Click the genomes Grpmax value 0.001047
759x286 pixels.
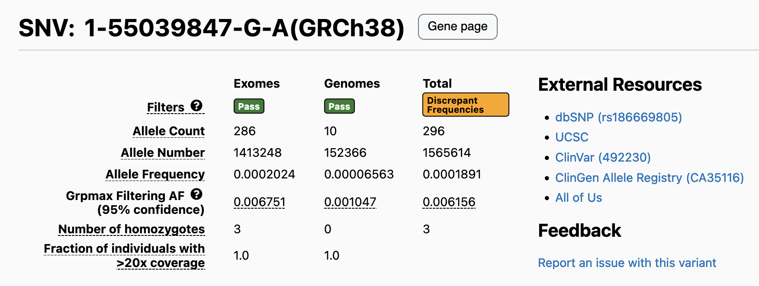click(x=350, y=202)
